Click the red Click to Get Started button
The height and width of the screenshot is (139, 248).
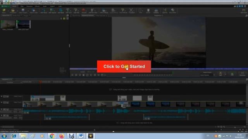pos(124,66)
